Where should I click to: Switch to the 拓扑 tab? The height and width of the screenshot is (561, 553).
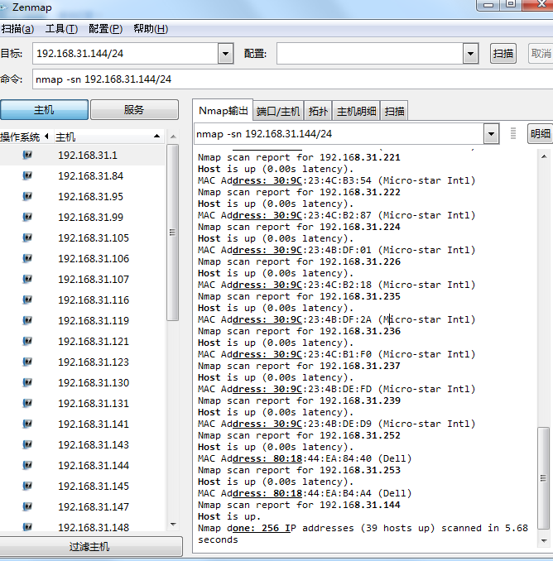(318, 111)
